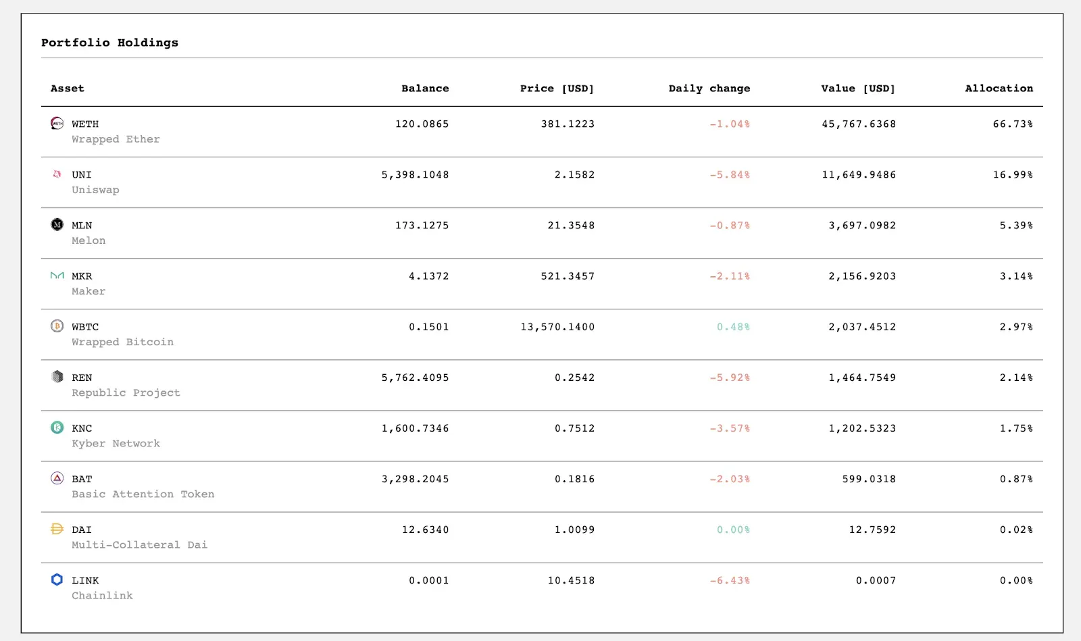Click the WBTC price 13,570.1400
This screenshot has height=641, width=1081.
pos(557,327)
